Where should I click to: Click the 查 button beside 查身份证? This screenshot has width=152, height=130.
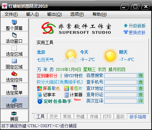click(x=141, y=95)
